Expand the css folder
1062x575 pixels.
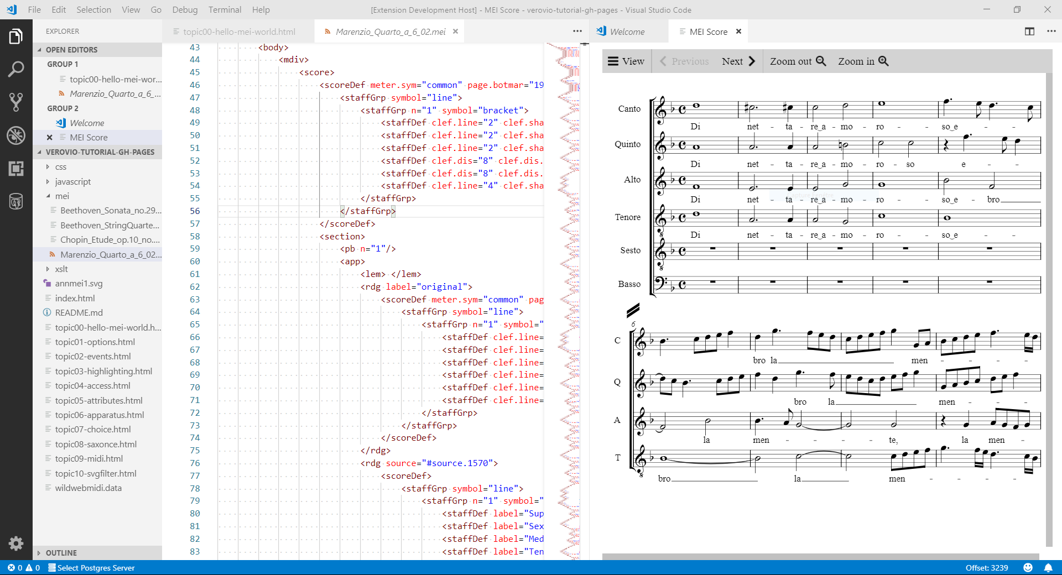[x=60, y=167]
